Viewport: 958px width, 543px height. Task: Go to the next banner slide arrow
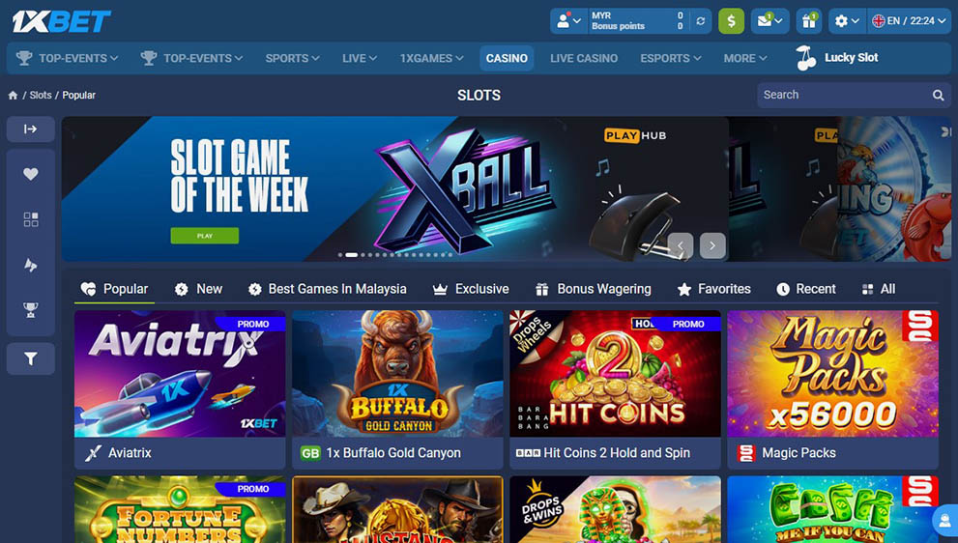pos(711,245)
